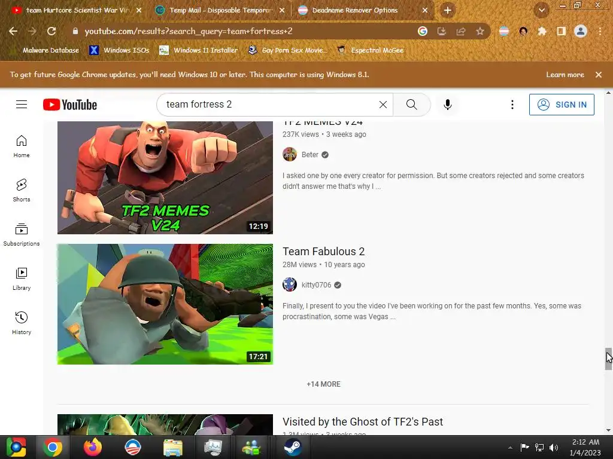Open the Espectral McGee bookmark

370,50
